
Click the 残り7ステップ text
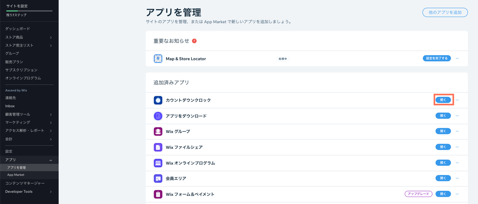coord(16,15)
